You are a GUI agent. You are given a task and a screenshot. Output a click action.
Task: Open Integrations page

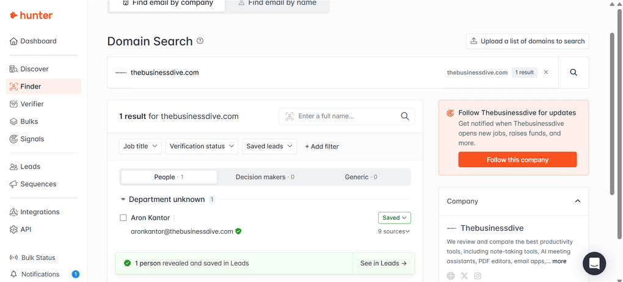click(x=35, y=212)
